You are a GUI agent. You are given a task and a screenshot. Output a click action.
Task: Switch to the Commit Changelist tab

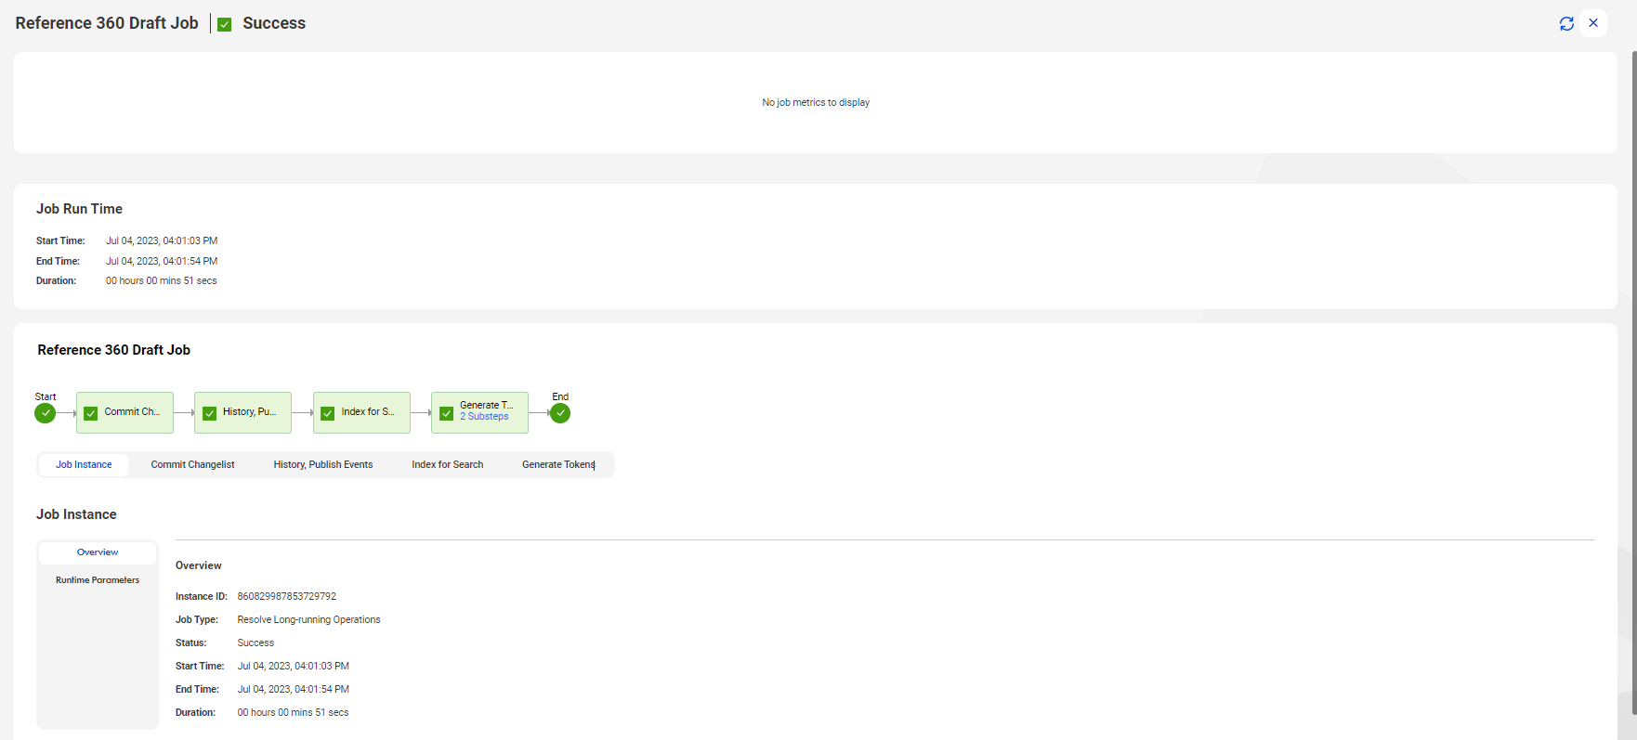(192, 464)
